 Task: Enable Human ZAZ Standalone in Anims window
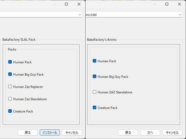94,92
